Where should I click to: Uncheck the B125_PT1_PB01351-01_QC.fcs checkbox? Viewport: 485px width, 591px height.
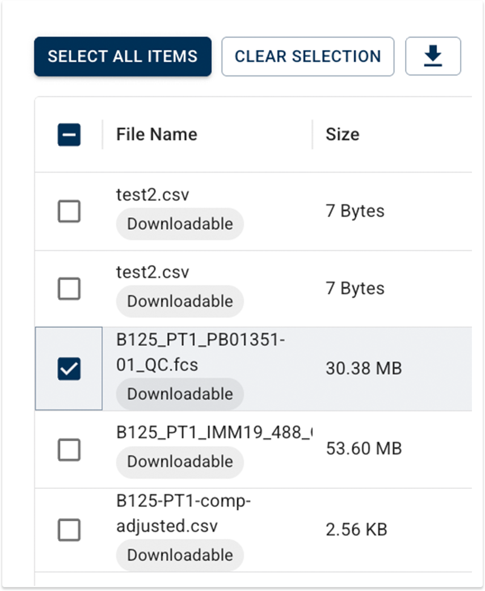click(69, 369)
